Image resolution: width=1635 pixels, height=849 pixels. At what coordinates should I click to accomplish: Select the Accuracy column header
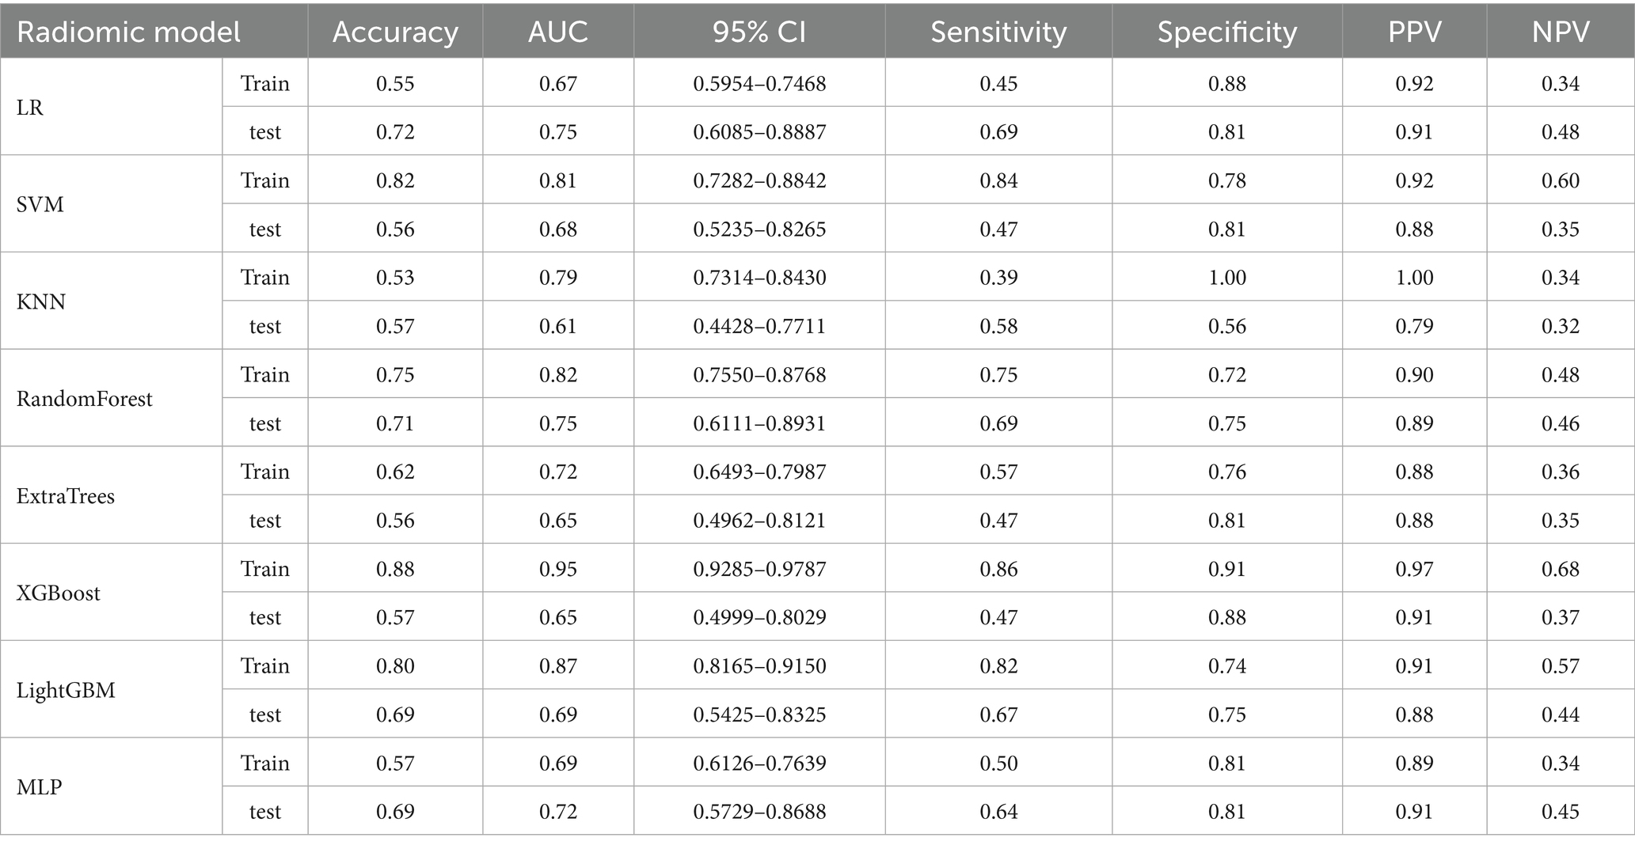coord(395,32)
